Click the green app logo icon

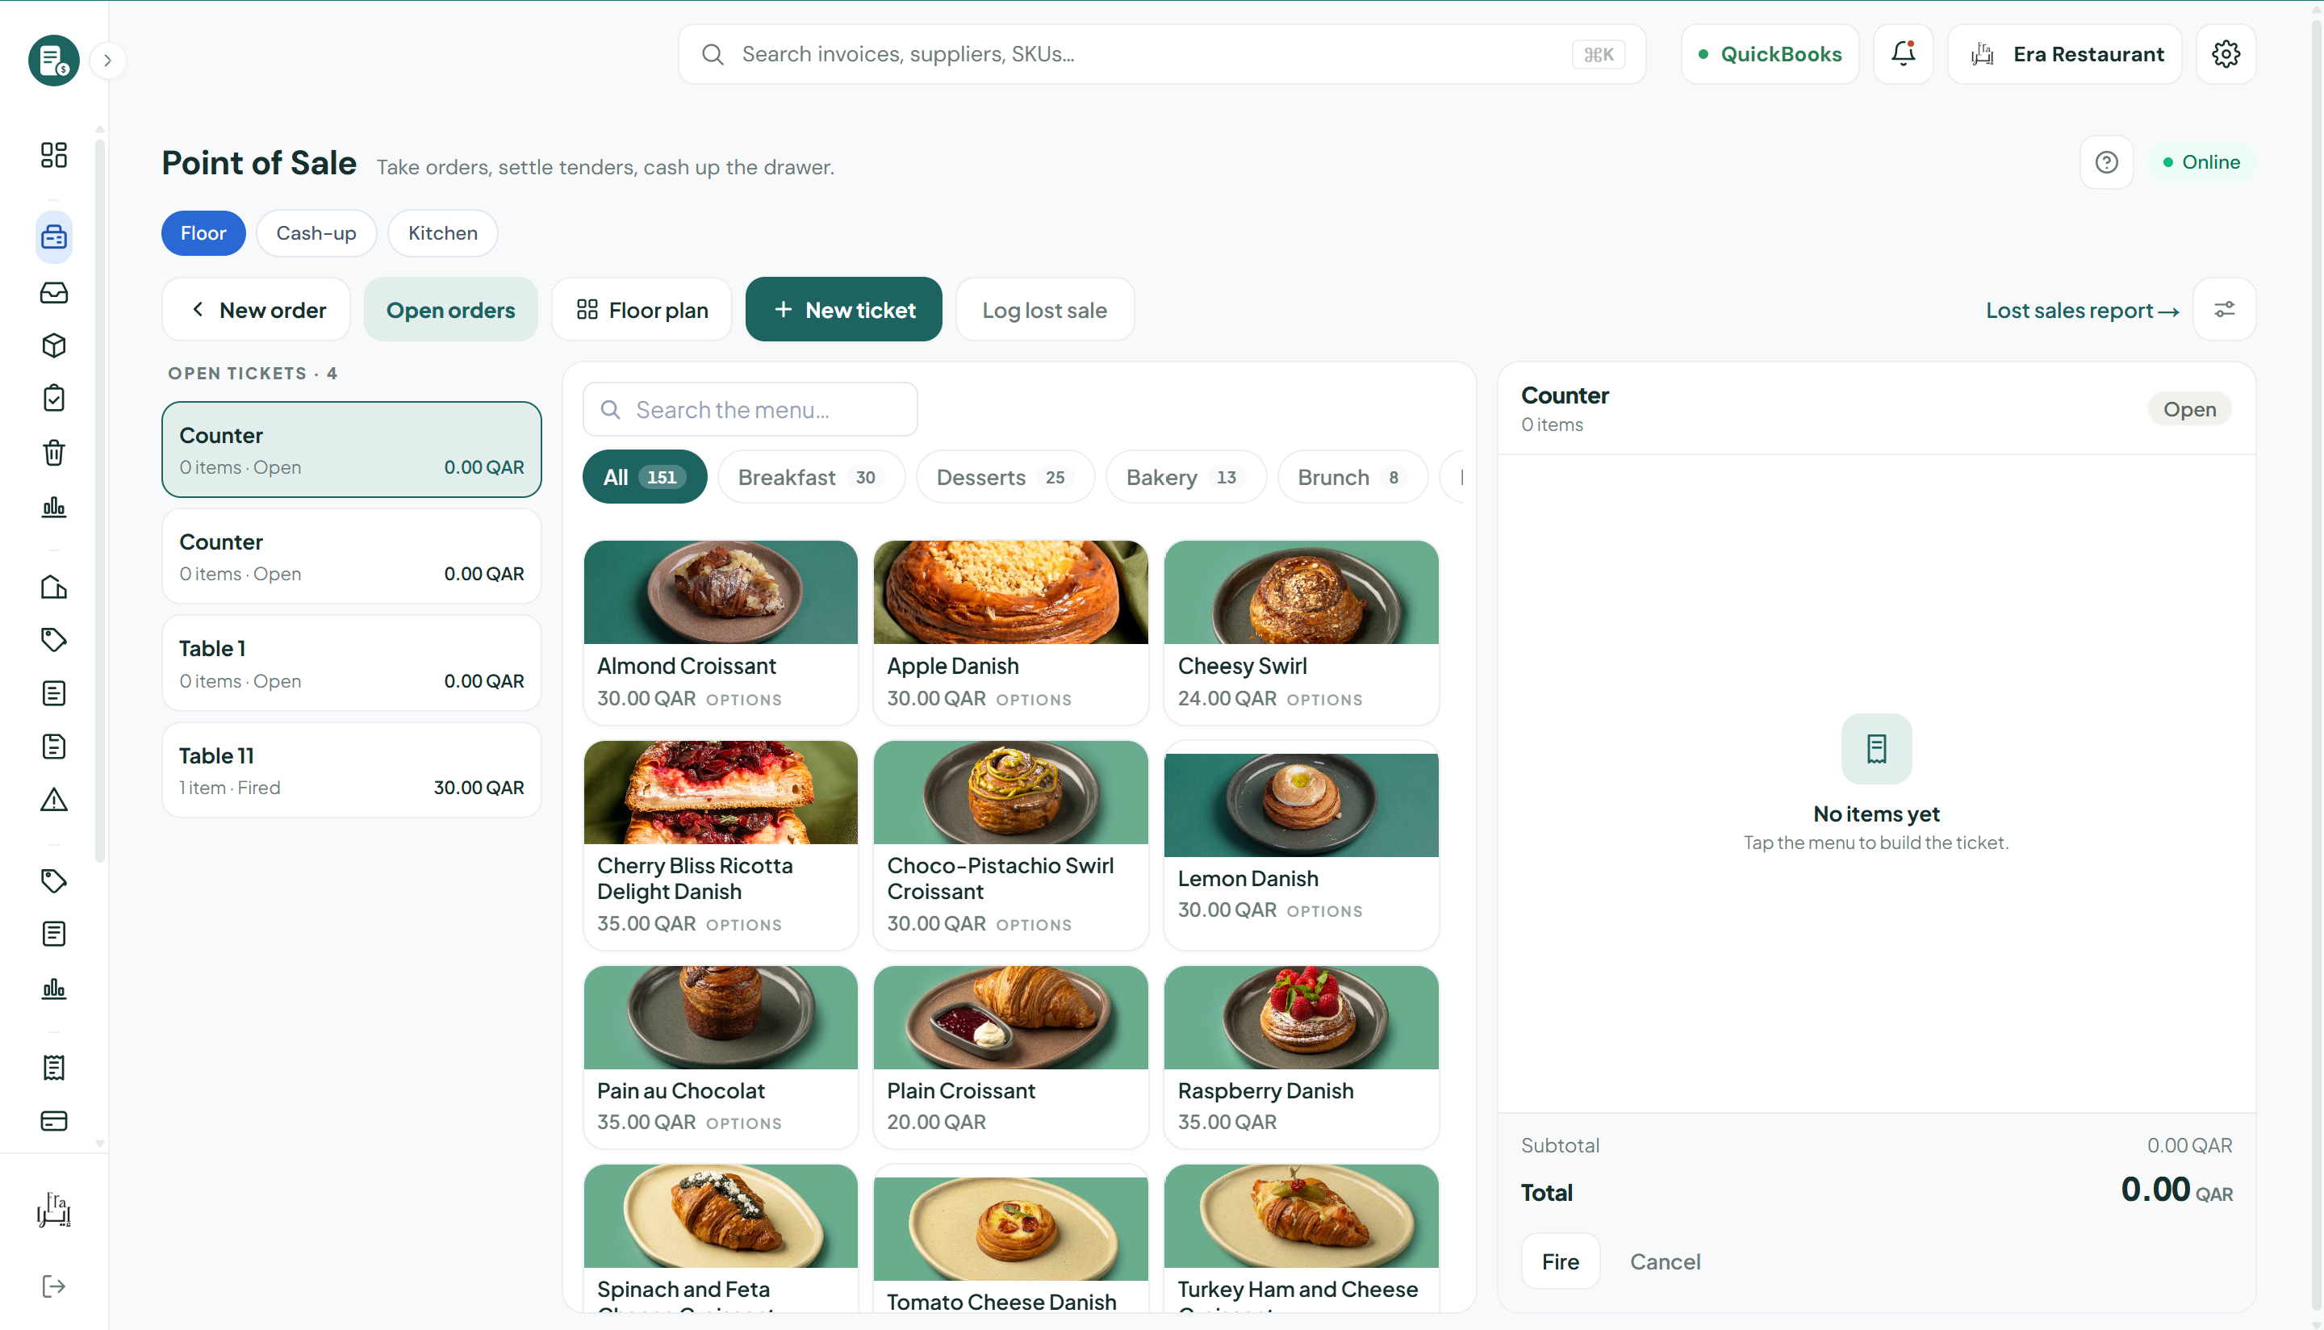(x=54, y=61)
